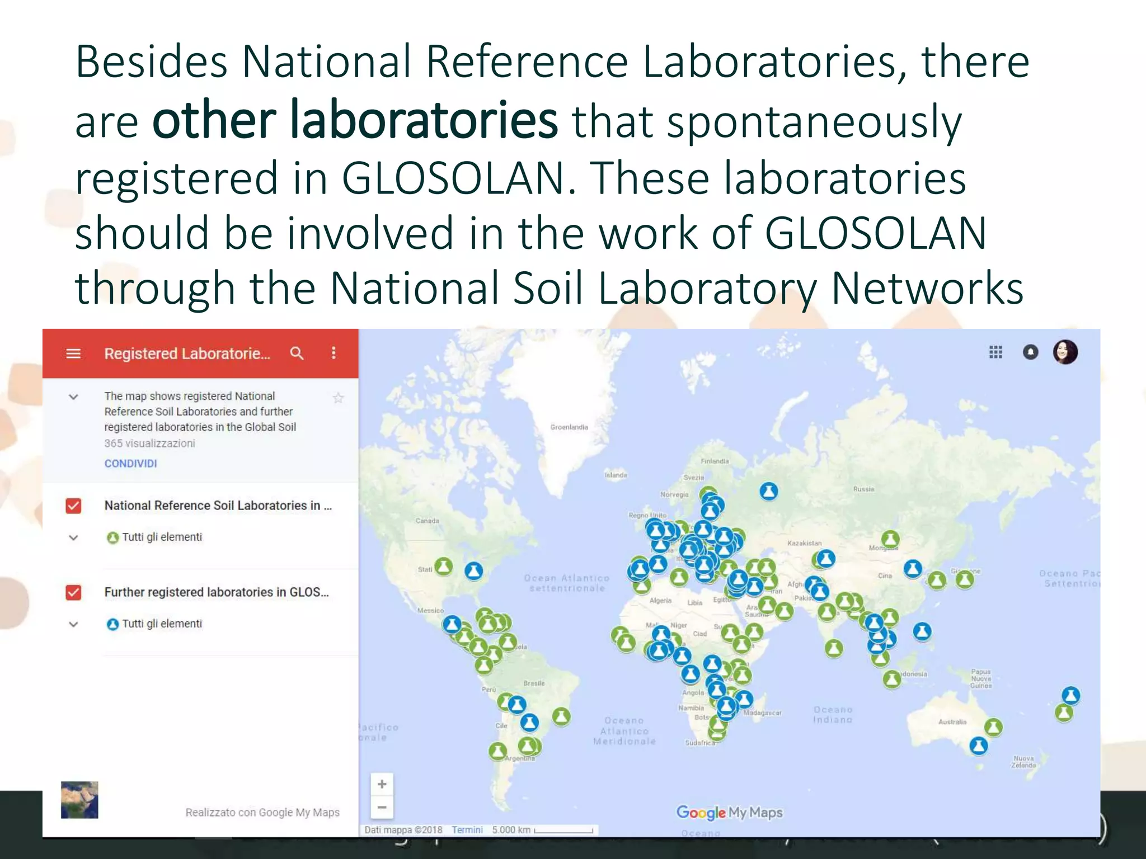Select the blue marker in southeastern Australia

point(978,745)
